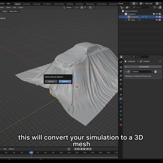Click the current frame 62 marker

(31, 153)
